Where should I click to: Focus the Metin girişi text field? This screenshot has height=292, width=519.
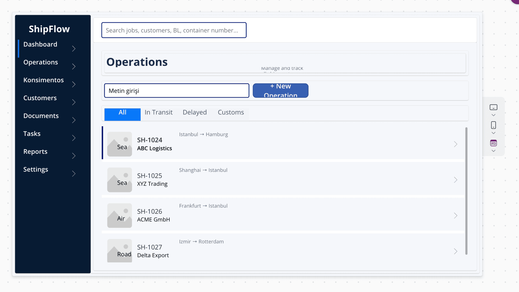(x=177, y=91)
